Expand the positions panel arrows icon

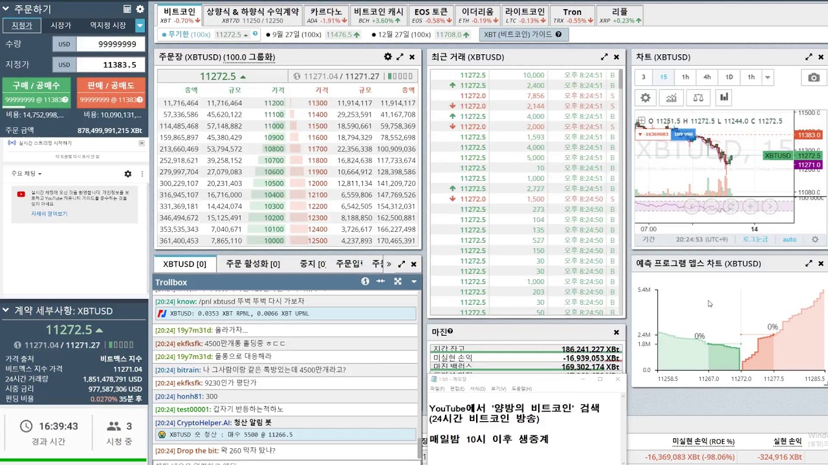pyautogui.click(x=401, y=263)
